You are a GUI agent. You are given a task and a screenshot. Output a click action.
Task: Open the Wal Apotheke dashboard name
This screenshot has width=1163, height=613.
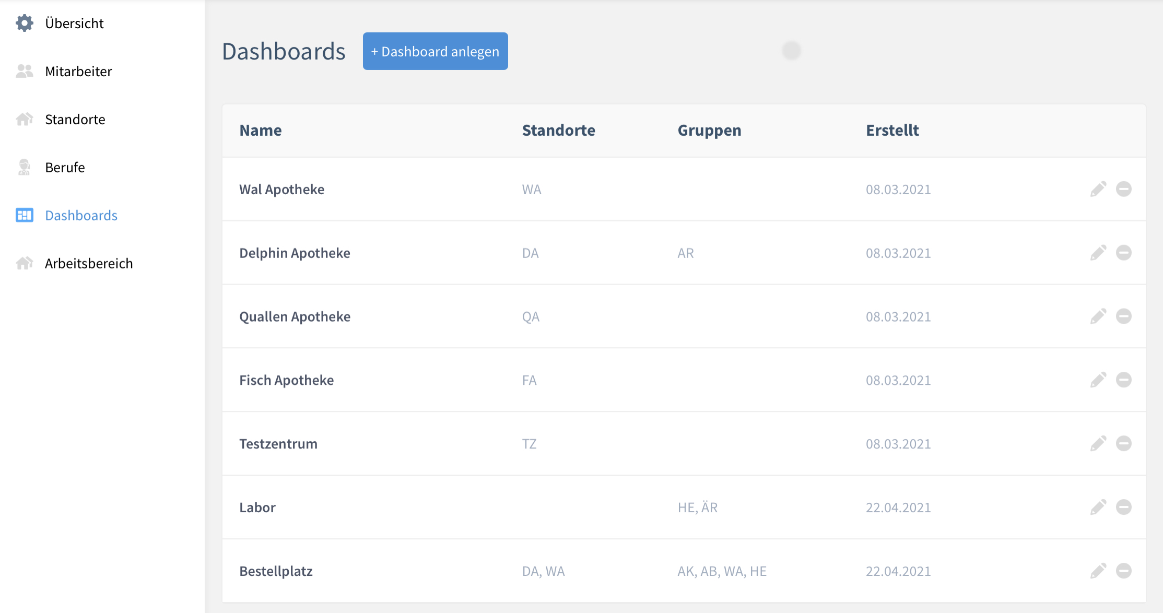[281, 189]
